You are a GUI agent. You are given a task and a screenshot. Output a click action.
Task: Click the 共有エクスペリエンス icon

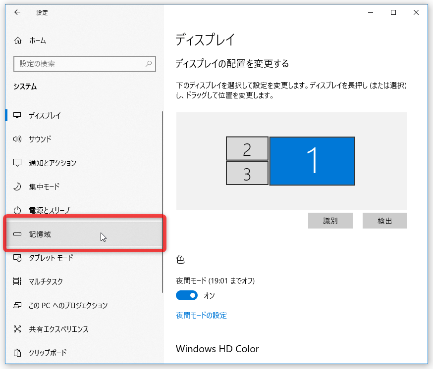coord(17,329)
